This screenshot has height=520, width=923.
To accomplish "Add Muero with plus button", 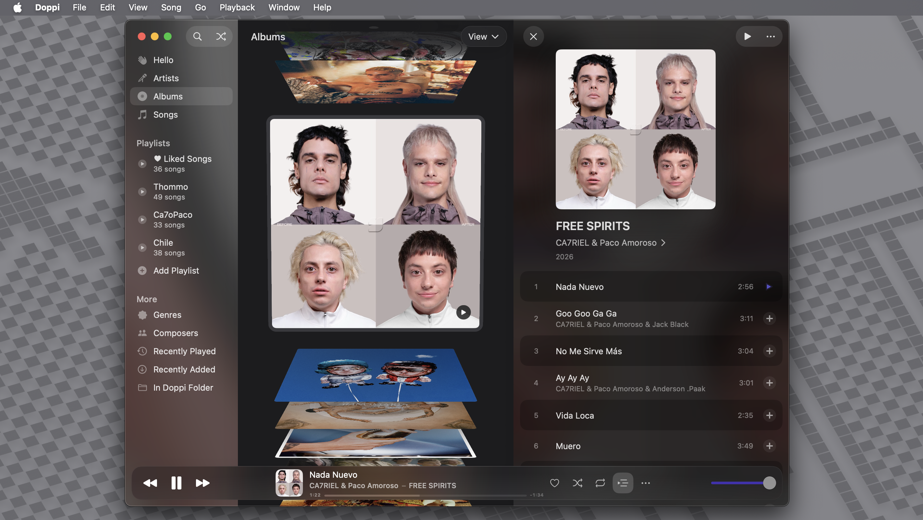I will click(769, 446).
